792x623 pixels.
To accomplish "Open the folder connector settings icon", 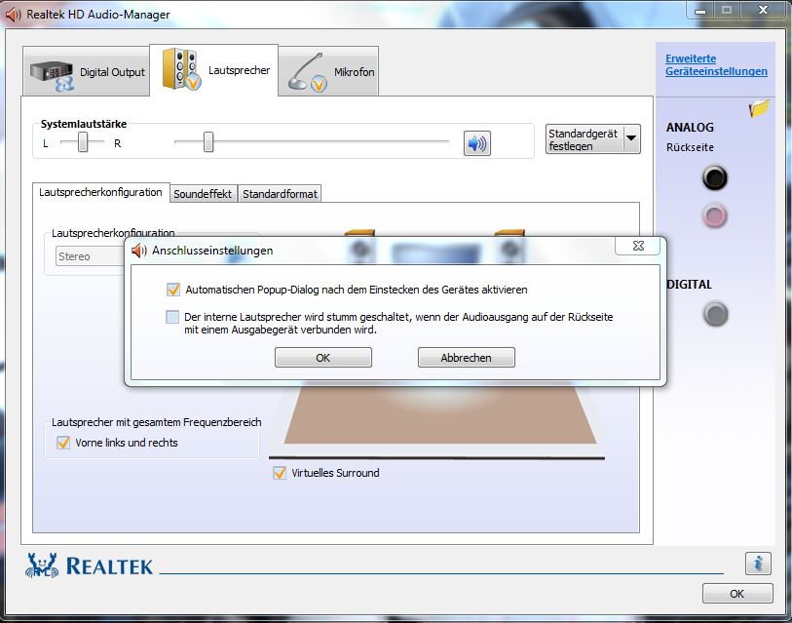I will coord(759,107).
